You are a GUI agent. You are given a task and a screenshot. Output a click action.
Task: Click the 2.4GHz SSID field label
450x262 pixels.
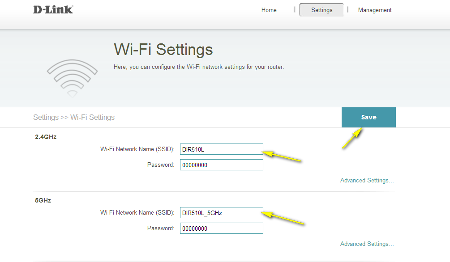[137, 149]
